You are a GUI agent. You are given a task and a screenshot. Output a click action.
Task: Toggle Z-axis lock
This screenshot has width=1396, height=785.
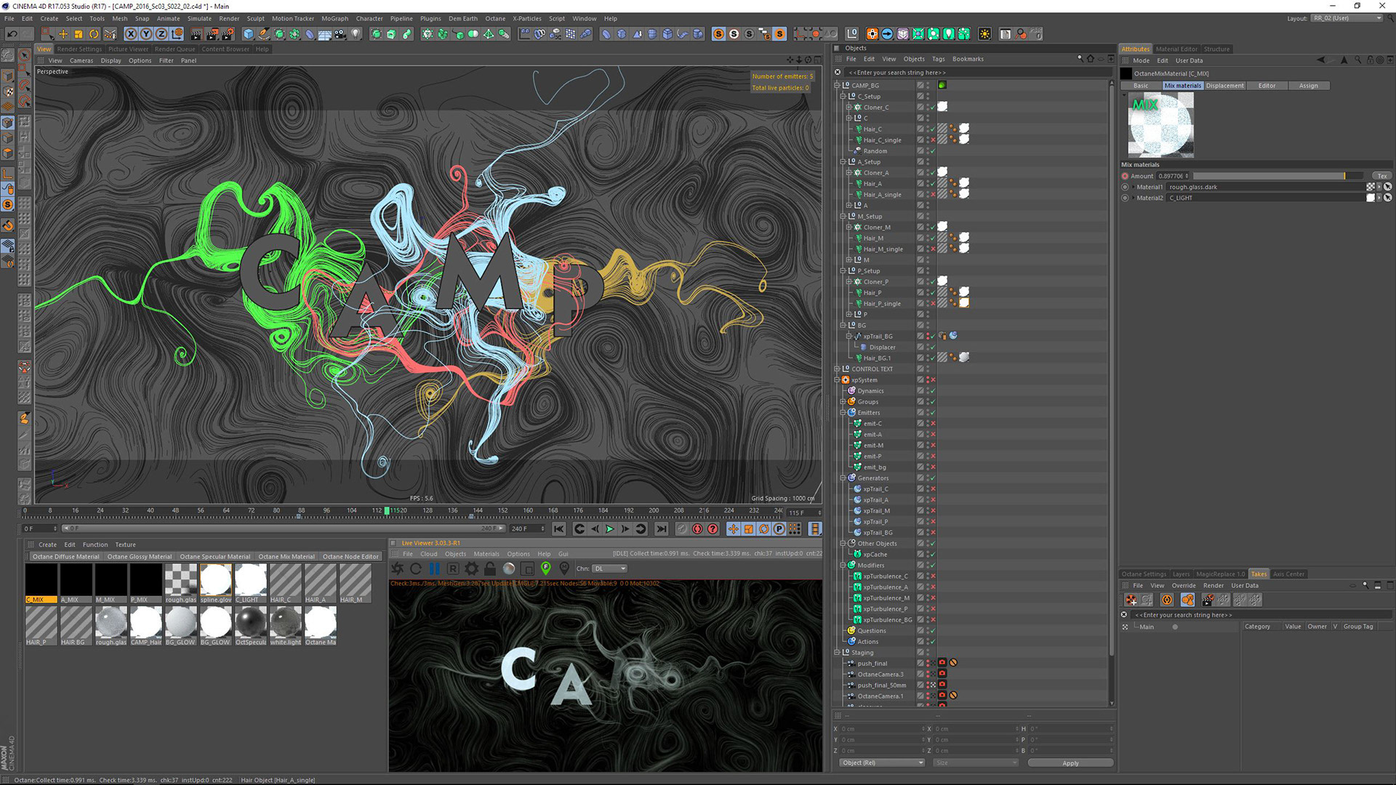(161, 34)
